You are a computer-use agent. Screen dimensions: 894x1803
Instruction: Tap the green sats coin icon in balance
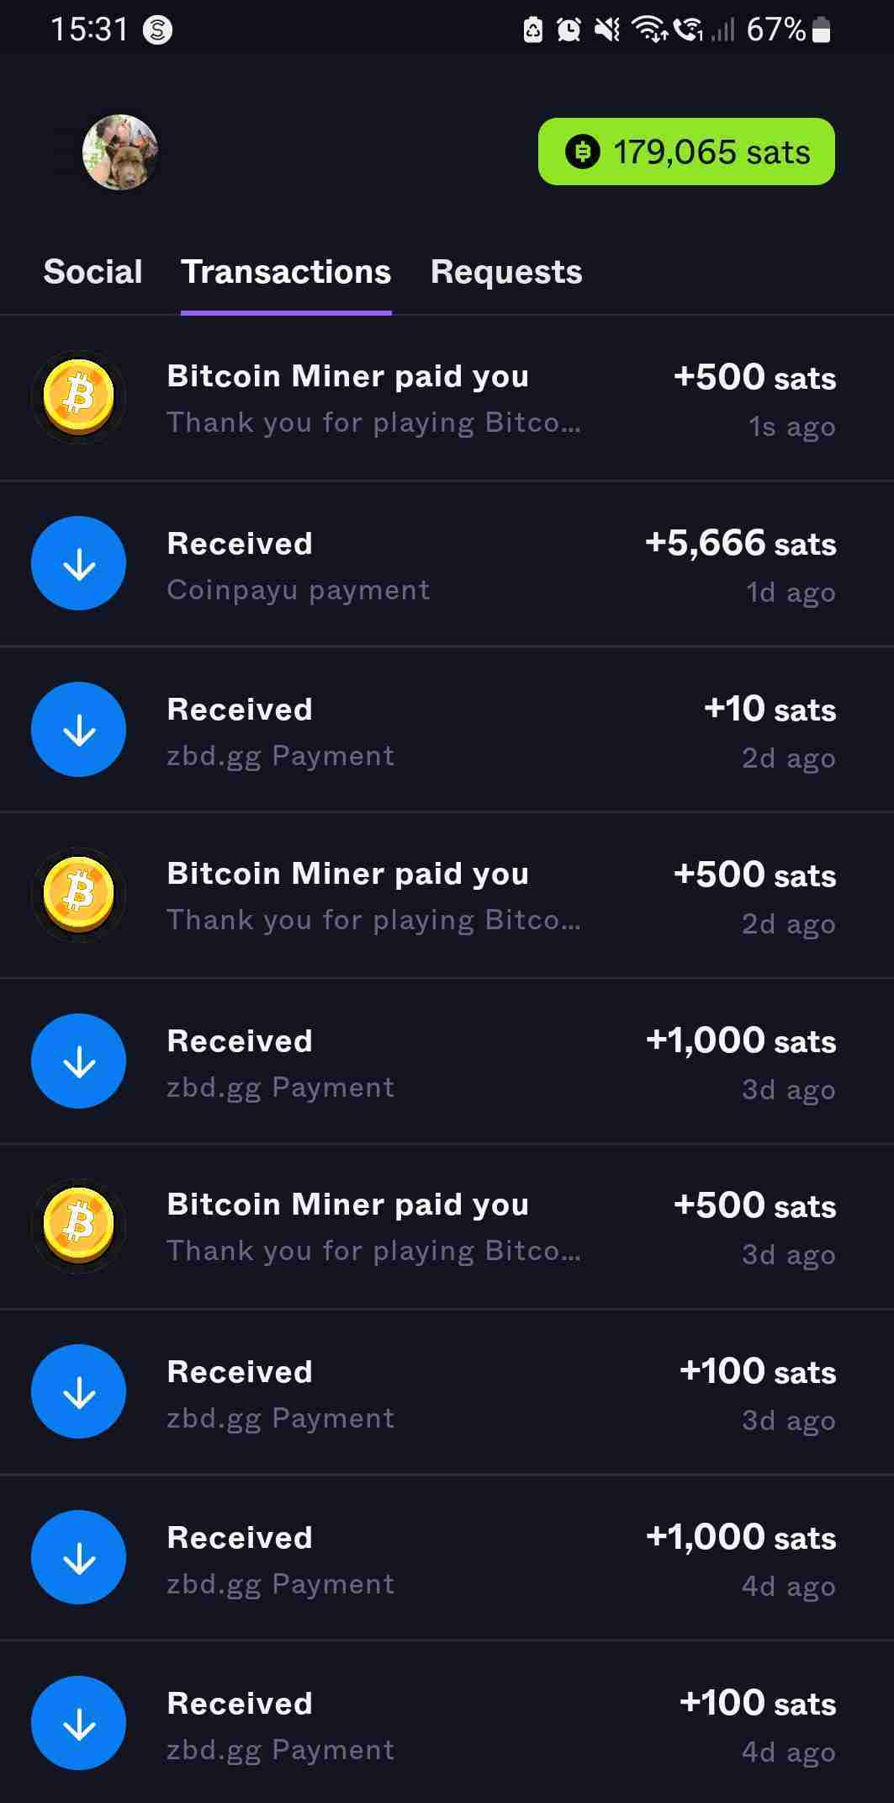pos(582,152)
